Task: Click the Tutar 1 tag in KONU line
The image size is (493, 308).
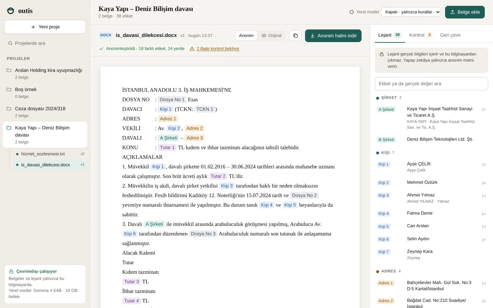Action: point(167,148)
